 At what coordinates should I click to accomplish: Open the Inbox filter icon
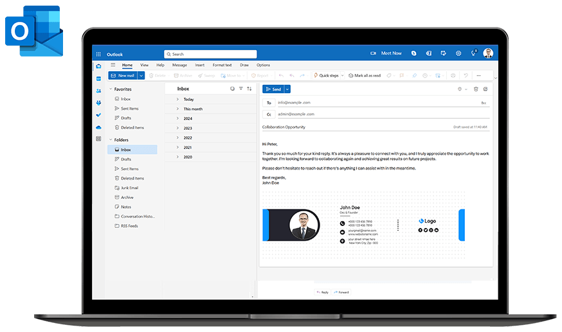(241, 89)
